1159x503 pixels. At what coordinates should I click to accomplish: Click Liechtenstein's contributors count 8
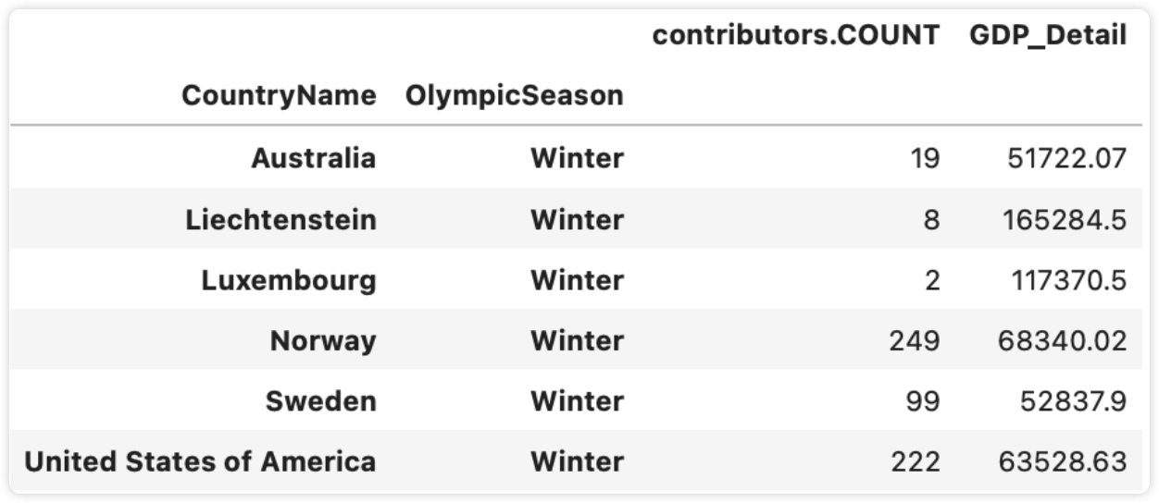pyautogui.click(x=931, y=219)
